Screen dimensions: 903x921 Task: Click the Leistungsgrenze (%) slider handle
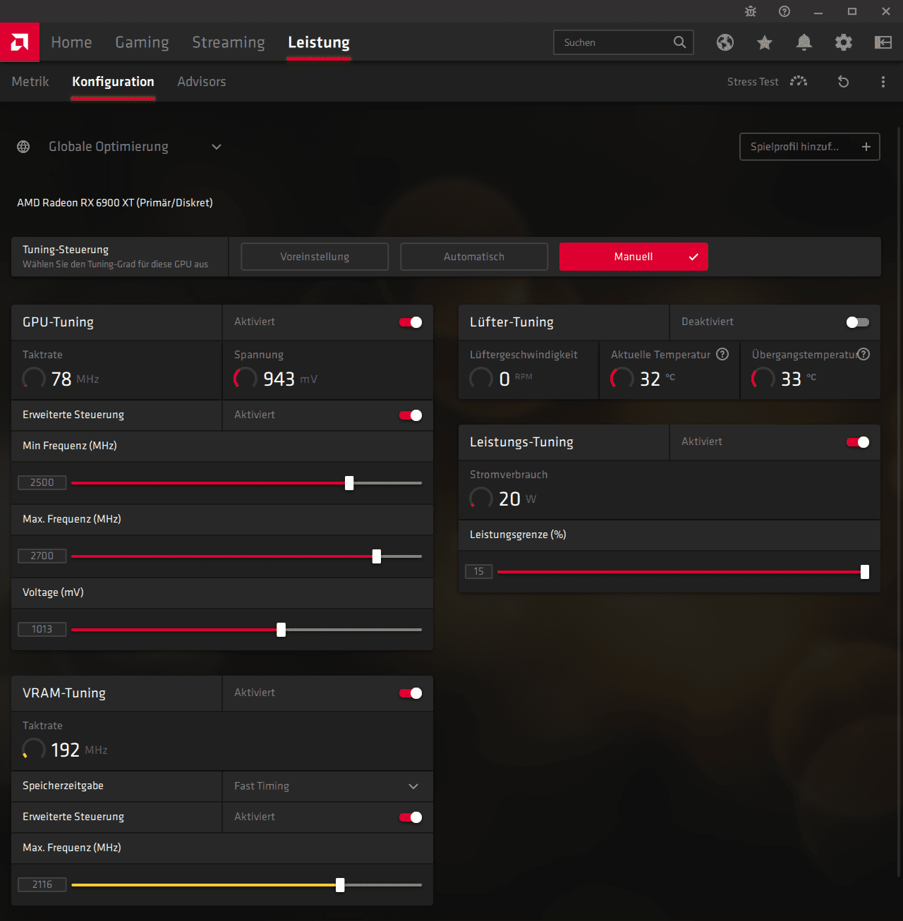865,572
